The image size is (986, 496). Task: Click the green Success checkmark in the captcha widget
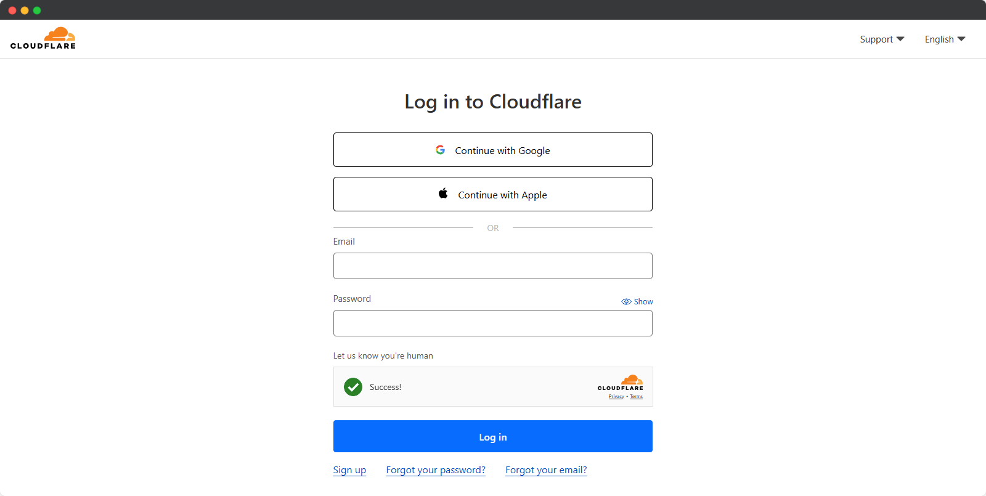(x=353, y=387)
